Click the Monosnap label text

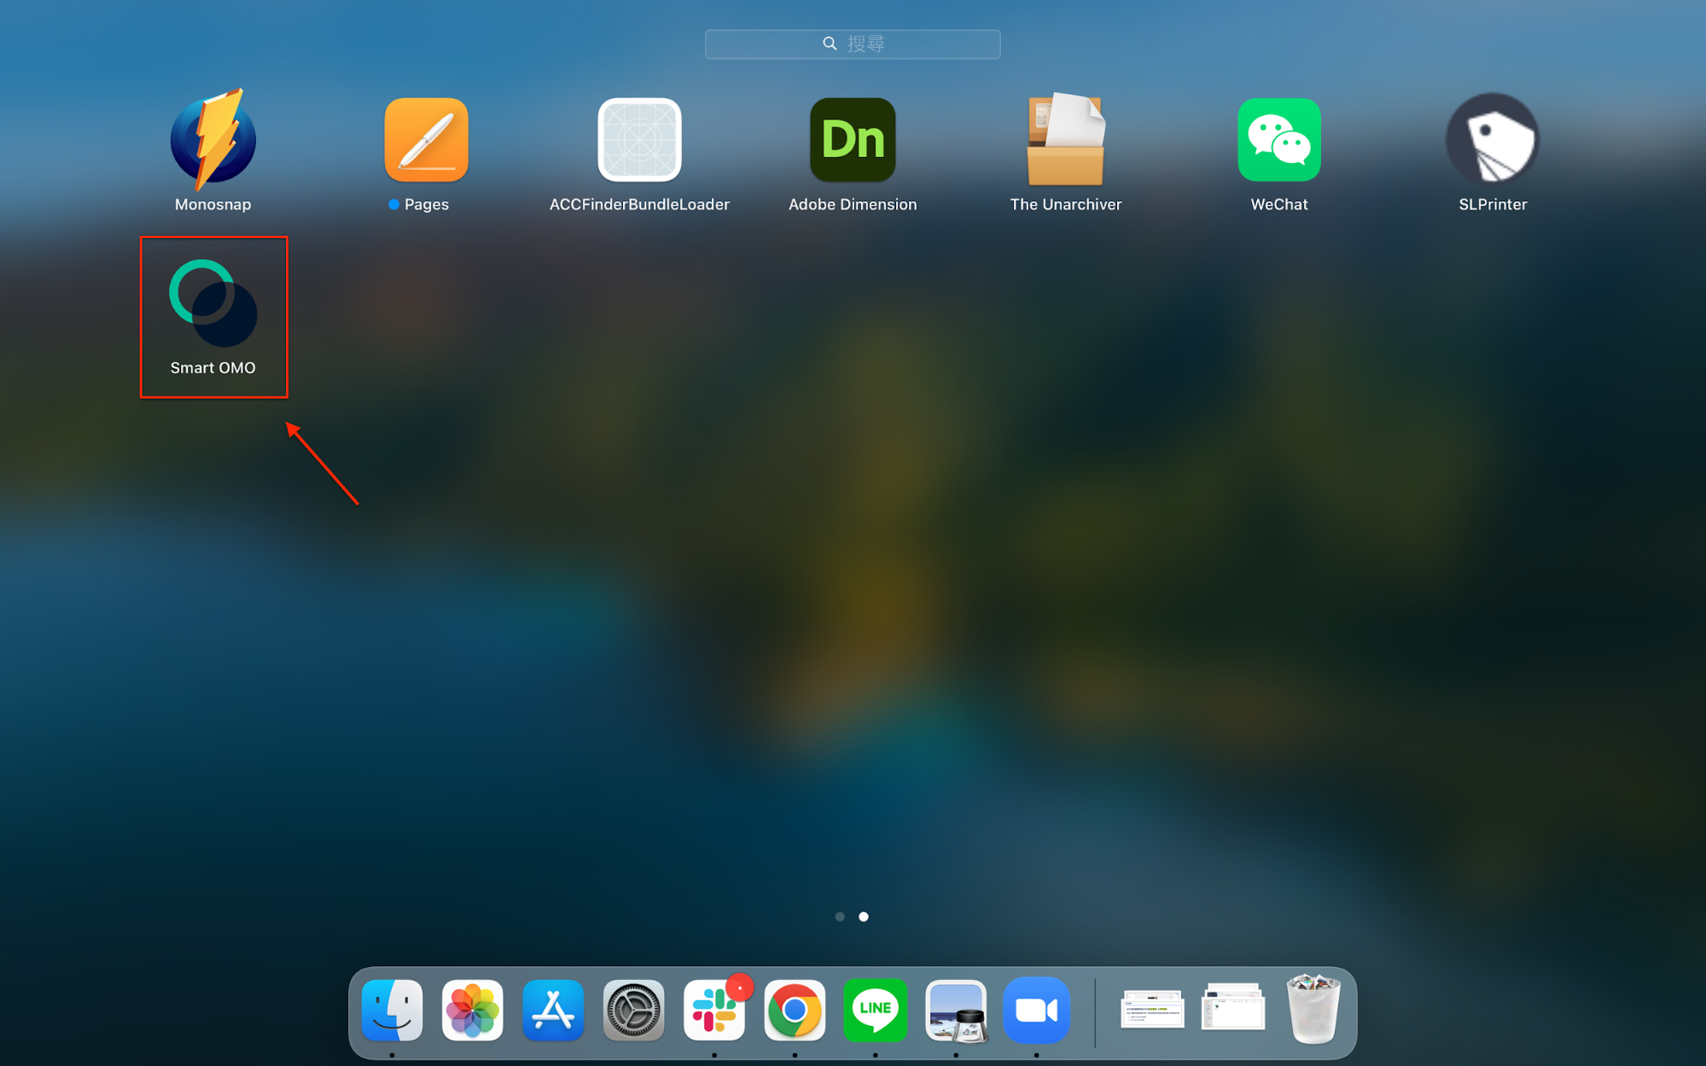point(213,205)
